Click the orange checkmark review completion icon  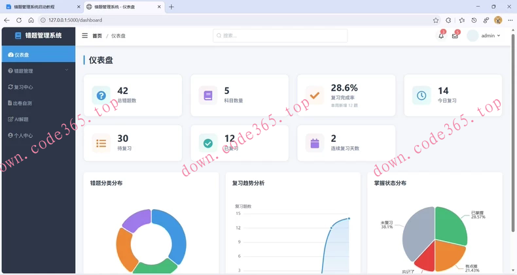coord(315,95)
